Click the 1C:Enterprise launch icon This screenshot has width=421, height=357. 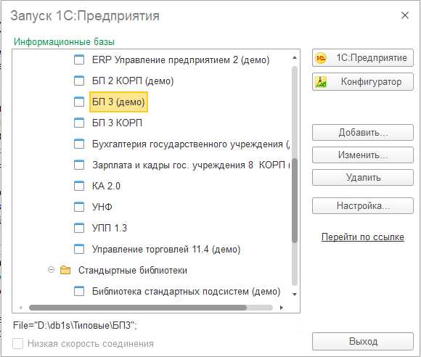point(321,58)
